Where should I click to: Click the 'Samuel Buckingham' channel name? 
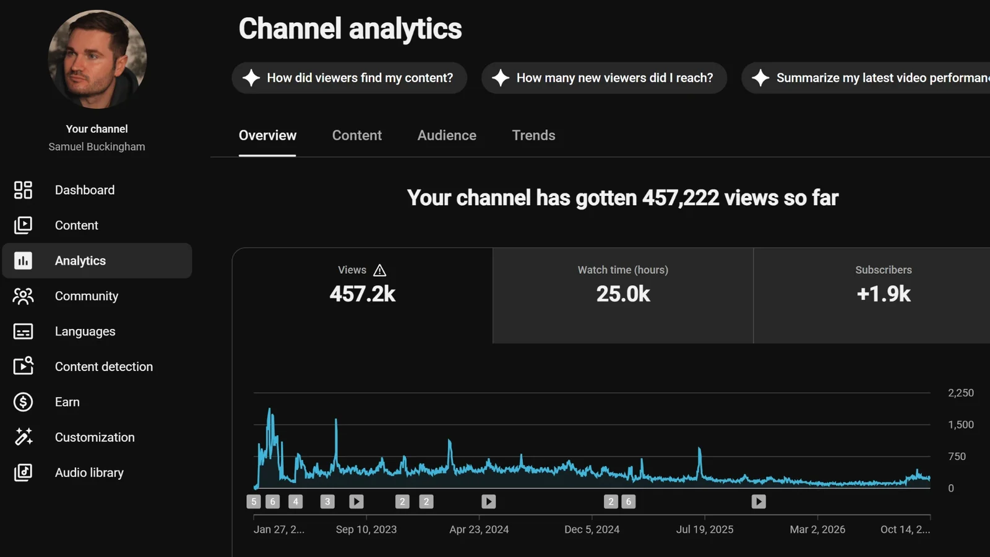pos(97,147)
